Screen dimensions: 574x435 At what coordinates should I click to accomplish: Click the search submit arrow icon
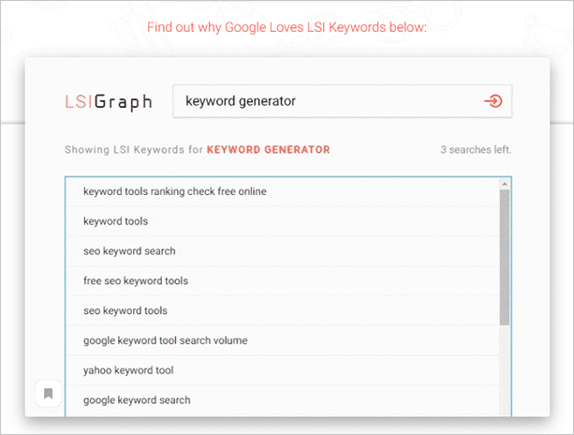[493, 101]
